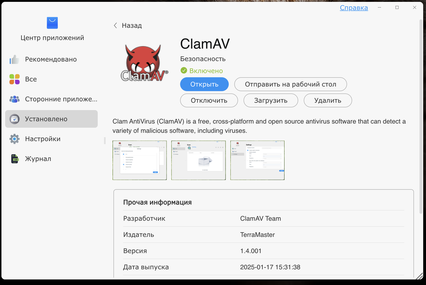Click the Дата выпуска label

point(146,267)
